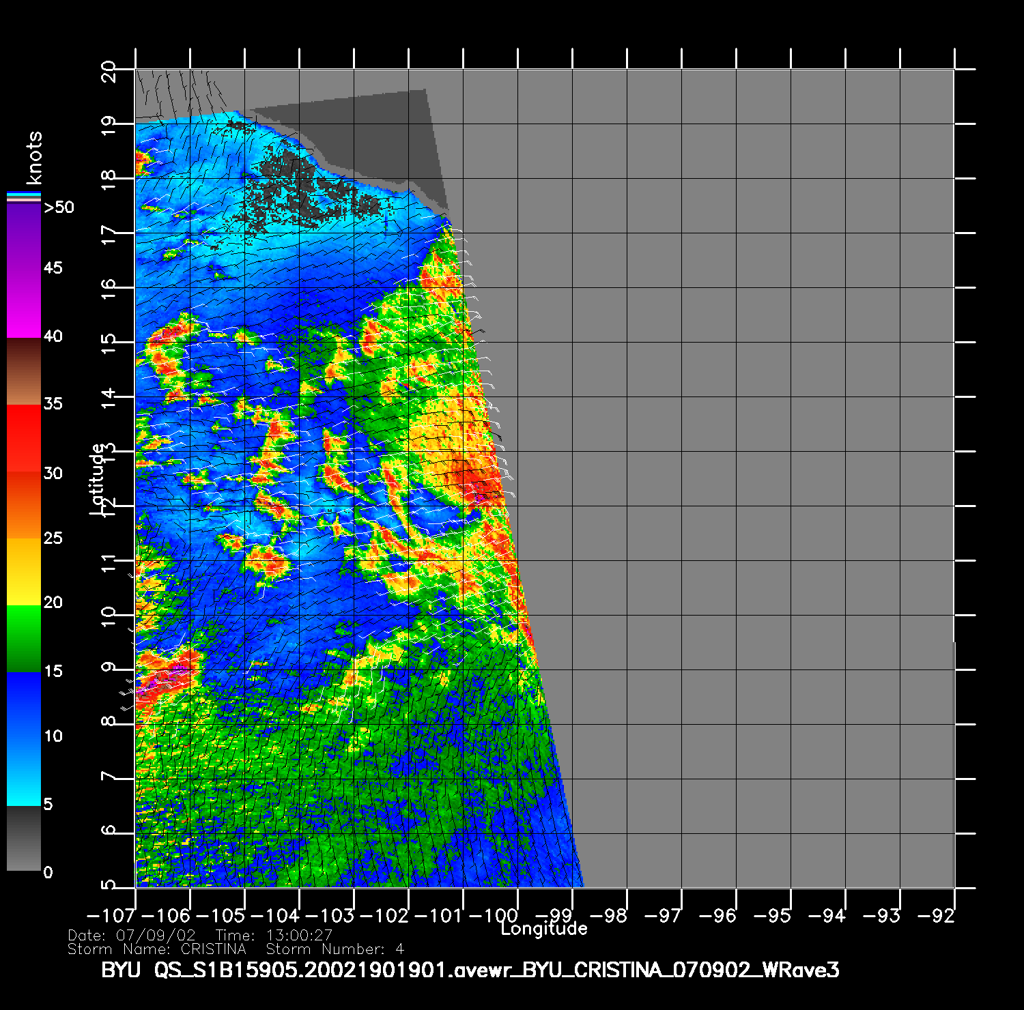Click the brown 35-40 knots color band
This screenshot has height=1010, width=1024.
23,372
